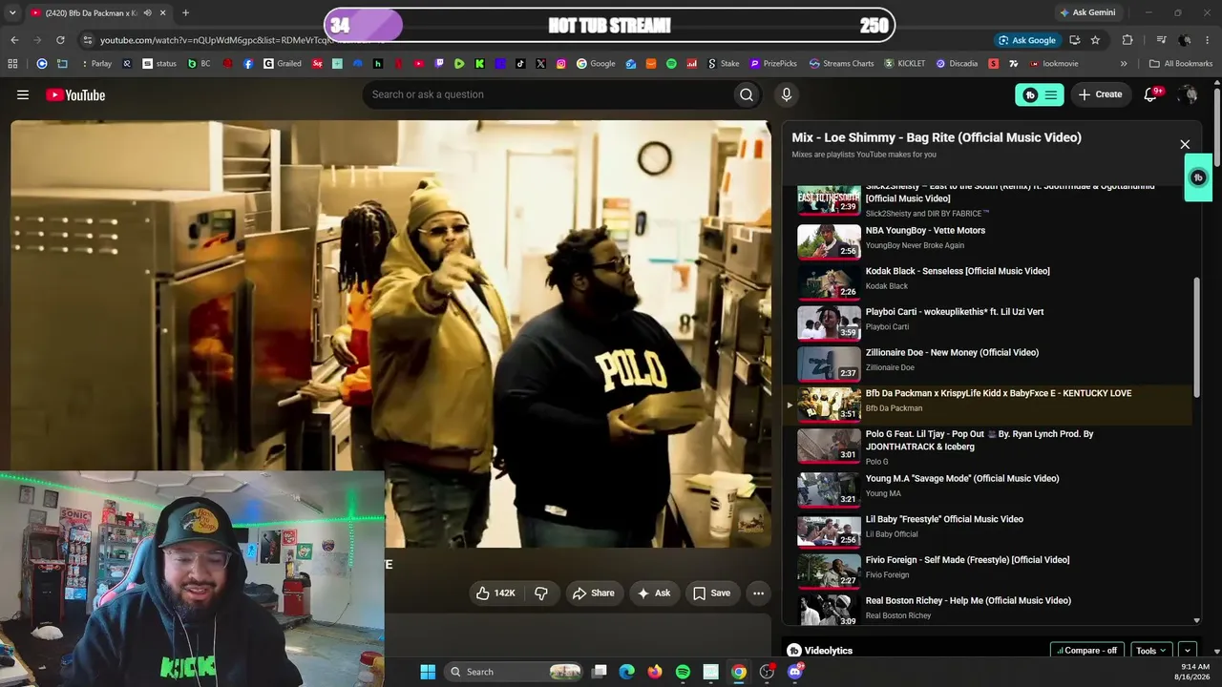Viewport: 1222px width, 687px height.
Task: Start voice search with the microphone
Action: pyautogui.click(x=787, y=94)
